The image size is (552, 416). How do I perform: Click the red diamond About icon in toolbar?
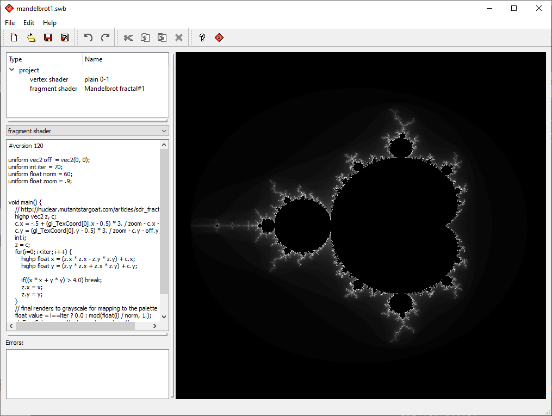point(219,38)
